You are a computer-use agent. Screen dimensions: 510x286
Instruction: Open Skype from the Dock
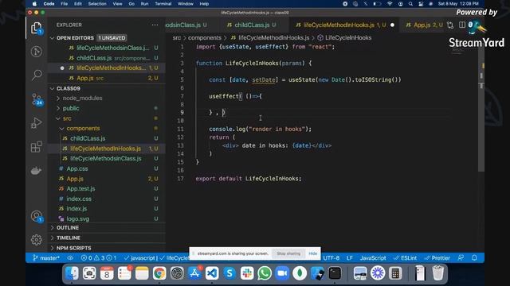coord(229,273)
